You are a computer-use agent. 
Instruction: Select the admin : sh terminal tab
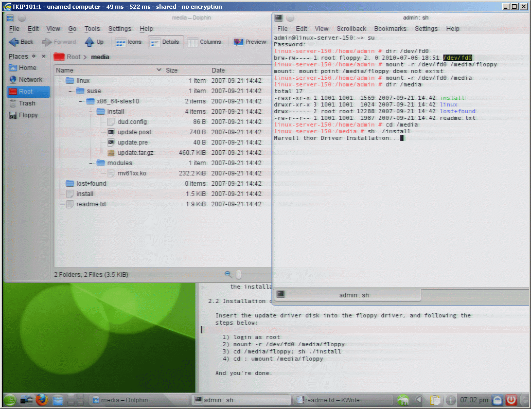(x=347, y=295)
